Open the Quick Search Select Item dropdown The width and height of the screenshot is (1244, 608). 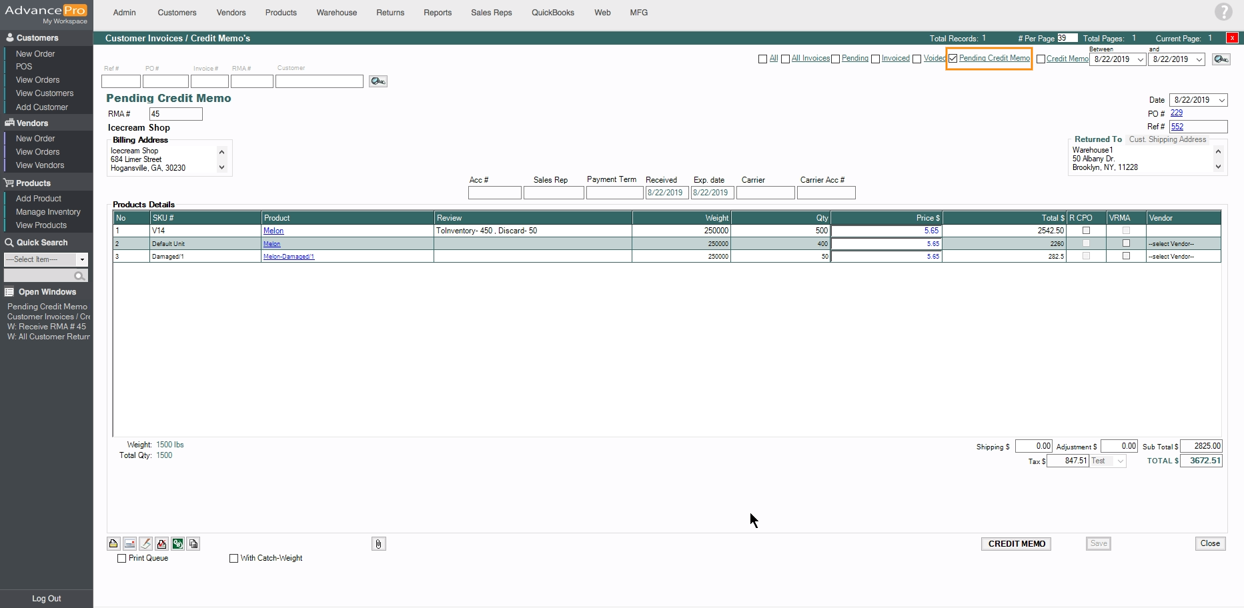click(82, 259)
